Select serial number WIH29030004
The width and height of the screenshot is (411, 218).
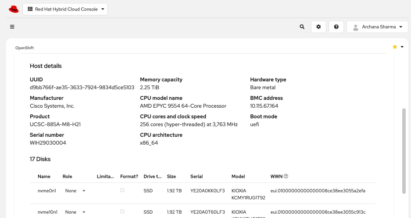pyautogui.click(x=48, y=143)
